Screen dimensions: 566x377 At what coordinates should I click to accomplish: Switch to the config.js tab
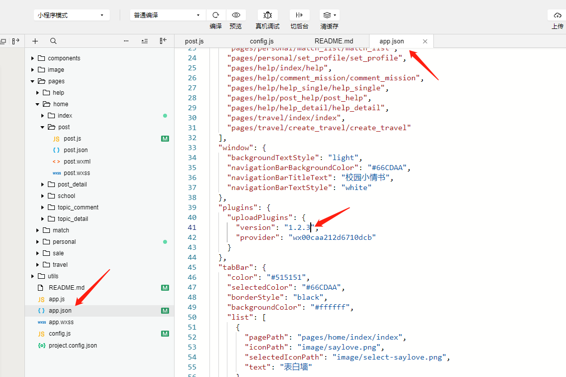[x=262, y=41]
